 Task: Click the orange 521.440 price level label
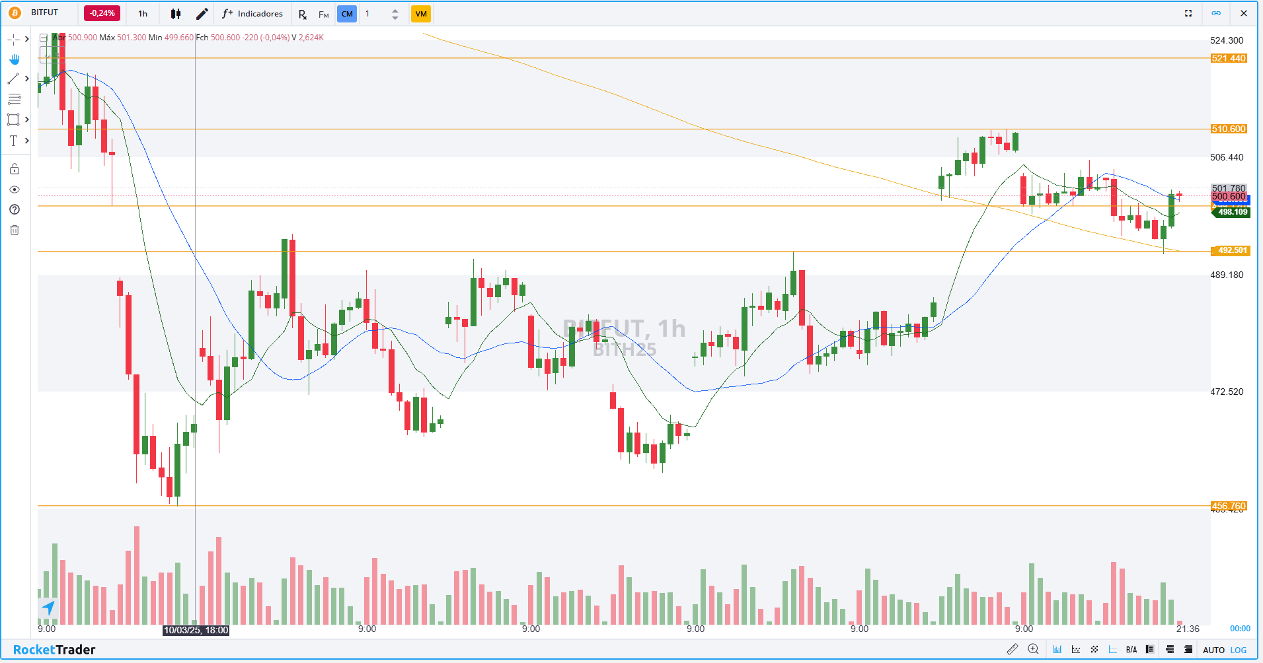tap(1228, 58)
